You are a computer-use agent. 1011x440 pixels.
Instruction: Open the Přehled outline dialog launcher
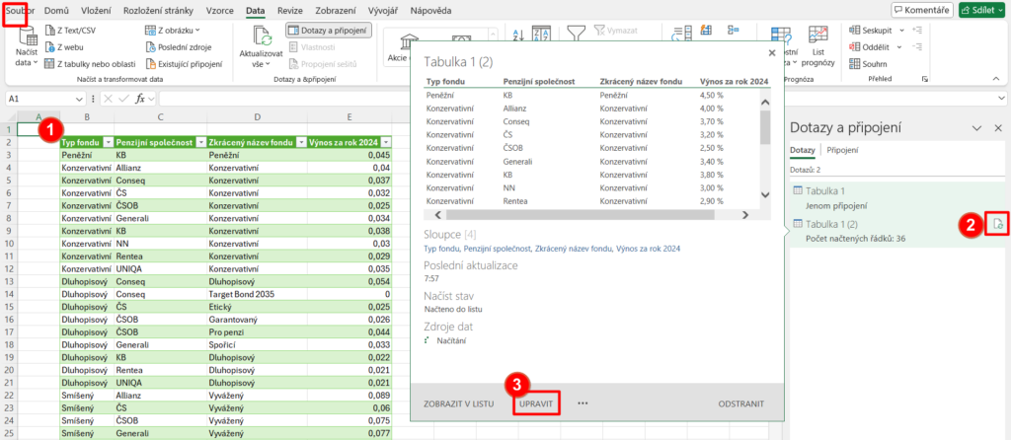pyautogui.click(x=925, y=79)
